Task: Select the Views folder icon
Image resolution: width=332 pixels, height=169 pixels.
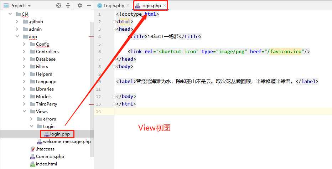Action: tap(32, 111)
